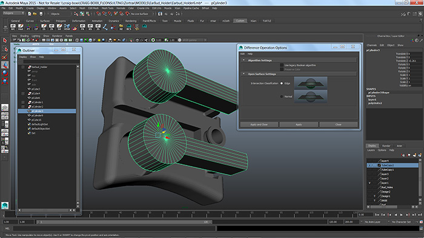
Task: Switch to single perspective view layout
Action: [5, 108]
